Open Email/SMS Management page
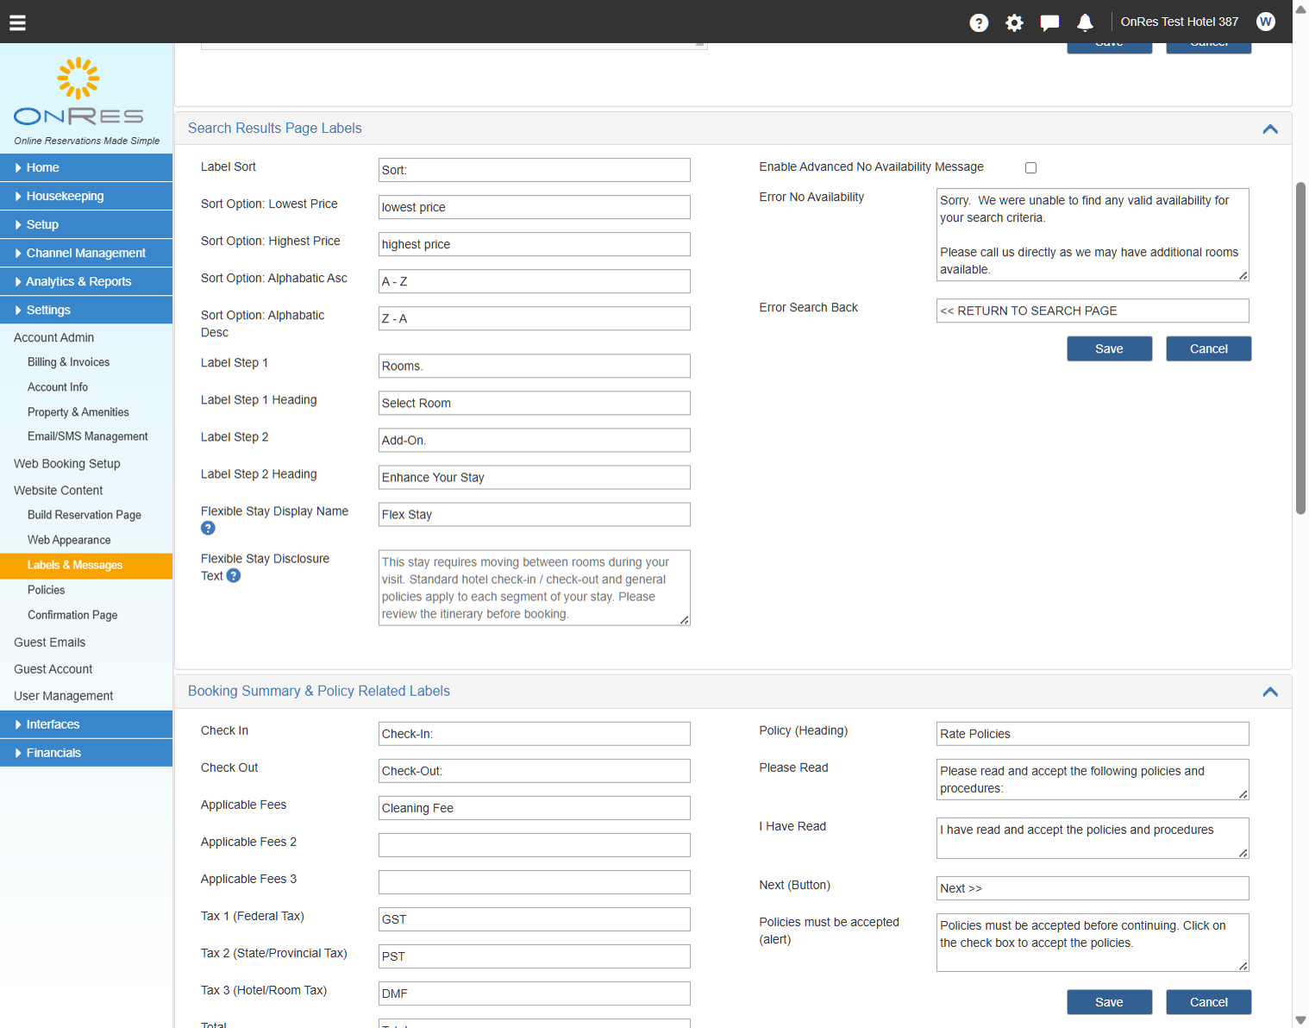 88,436
